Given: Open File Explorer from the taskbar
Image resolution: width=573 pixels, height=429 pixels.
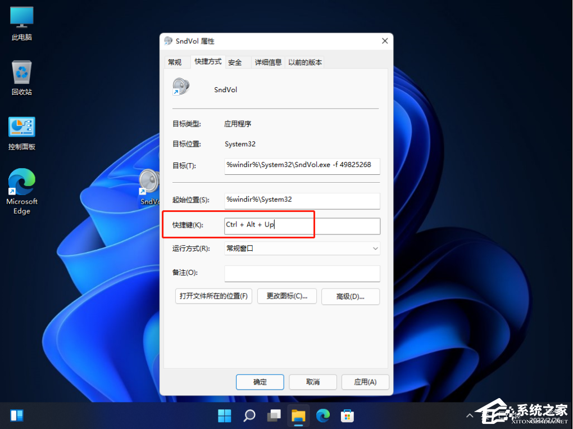Looking at the screenshot, I should coord(298,416).
